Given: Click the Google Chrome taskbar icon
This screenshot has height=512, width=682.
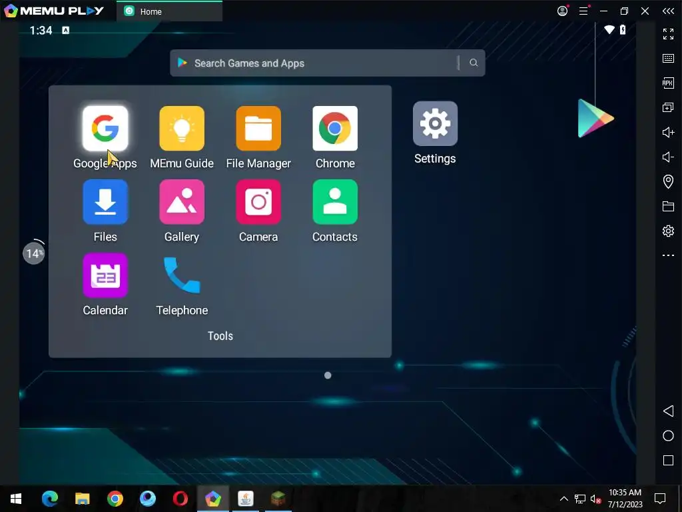Looking at the screenshot, I should click(115, 499).
